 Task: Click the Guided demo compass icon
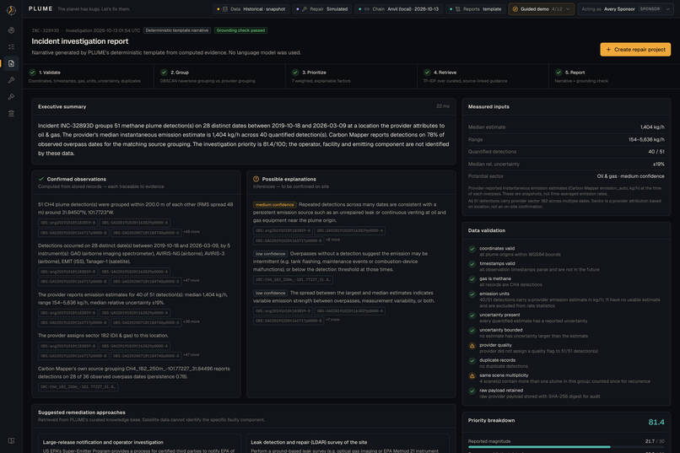coord(515,9)
